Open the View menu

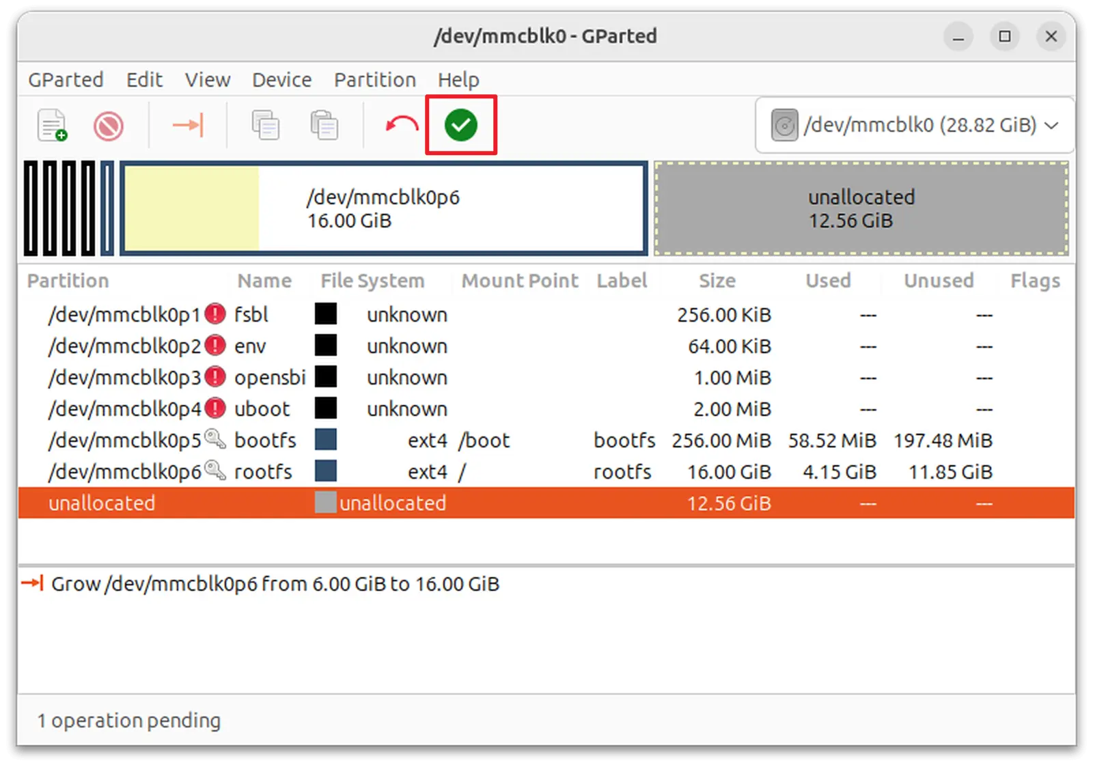(208, 80)
